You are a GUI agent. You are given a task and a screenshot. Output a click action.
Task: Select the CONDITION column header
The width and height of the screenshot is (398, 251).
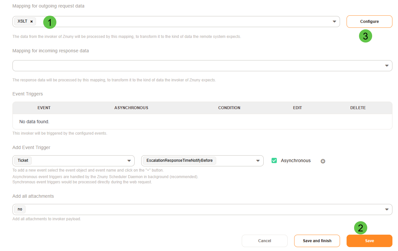229,108
